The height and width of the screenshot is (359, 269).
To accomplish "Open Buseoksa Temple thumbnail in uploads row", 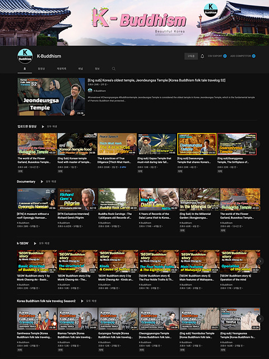I will [x=37, y=144].
